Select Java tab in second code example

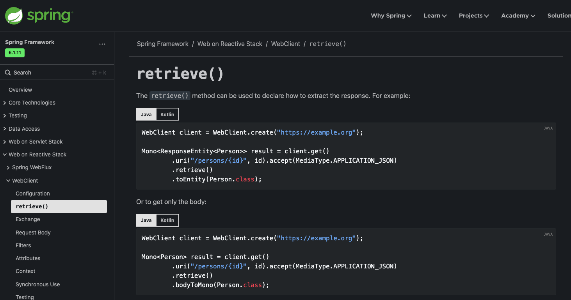[146, 220]
